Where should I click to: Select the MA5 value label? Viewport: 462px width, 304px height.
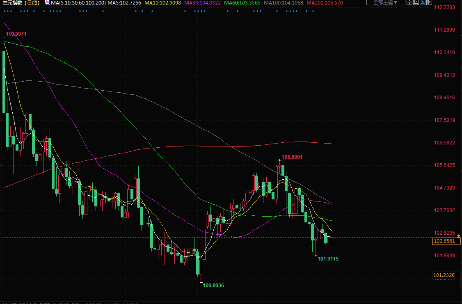pyautogui.click(x=124, y=3)
